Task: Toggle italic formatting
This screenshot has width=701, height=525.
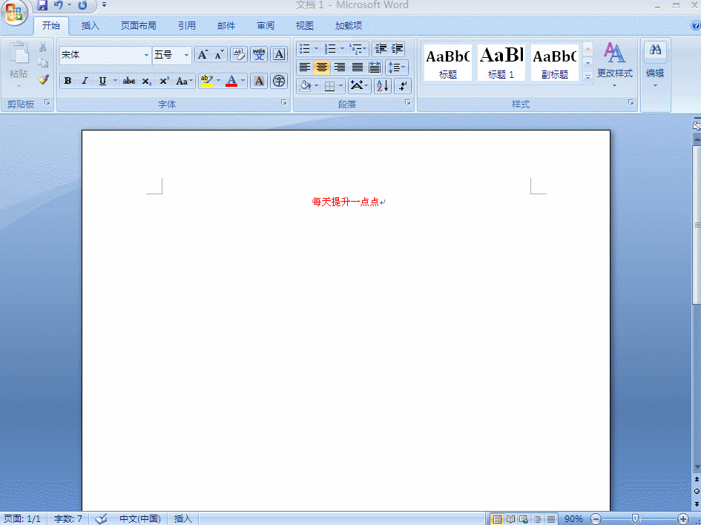Action: coord(85,81)
